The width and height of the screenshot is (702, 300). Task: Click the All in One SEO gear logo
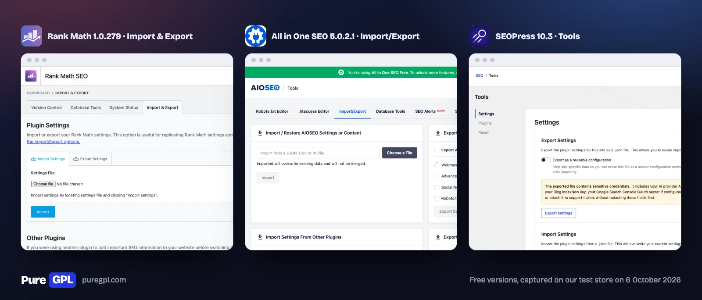tap(256, 36)
